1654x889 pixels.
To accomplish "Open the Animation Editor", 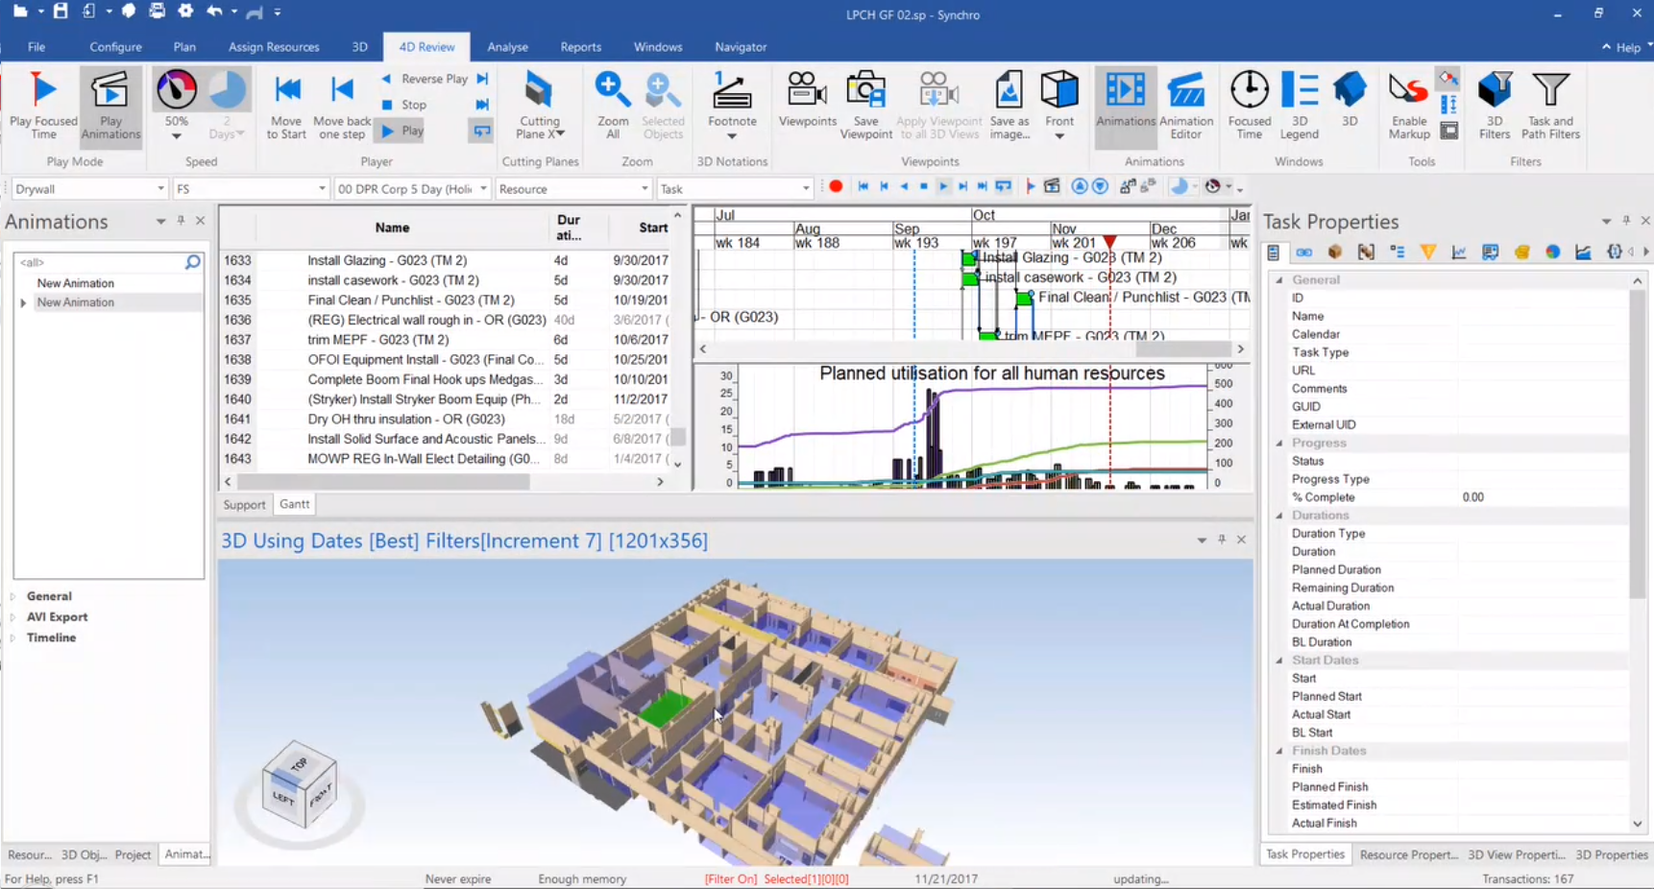I will coord(1186,106).
